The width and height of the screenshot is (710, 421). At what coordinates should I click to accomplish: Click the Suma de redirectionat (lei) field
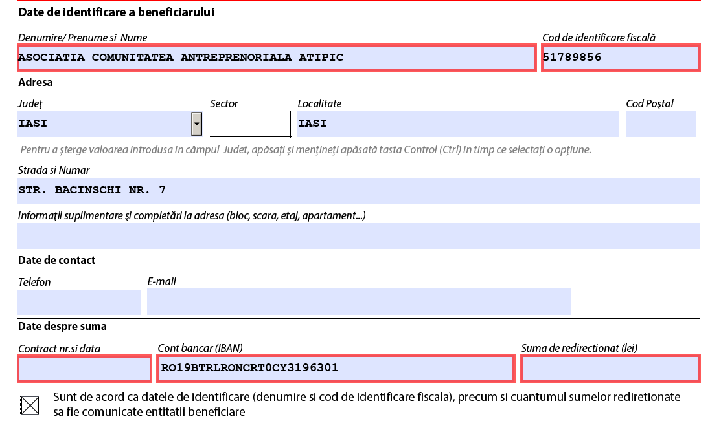(x=610, y=369)
